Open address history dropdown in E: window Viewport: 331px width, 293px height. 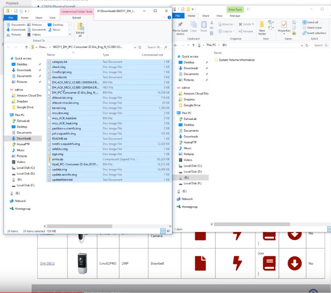tap(302, 45)
